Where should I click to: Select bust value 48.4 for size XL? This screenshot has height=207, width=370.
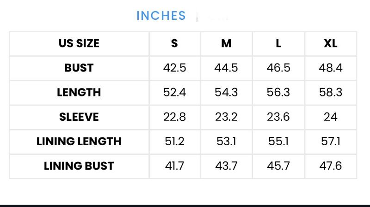pos(331,68)
